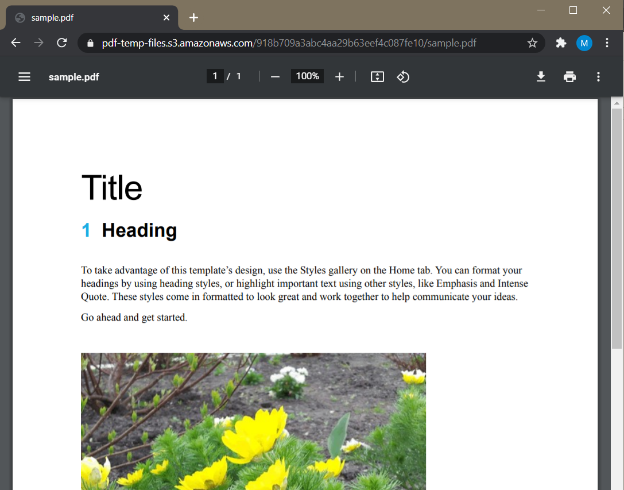
Task: Go back to the previous page
Action: [x=15, y=43]
